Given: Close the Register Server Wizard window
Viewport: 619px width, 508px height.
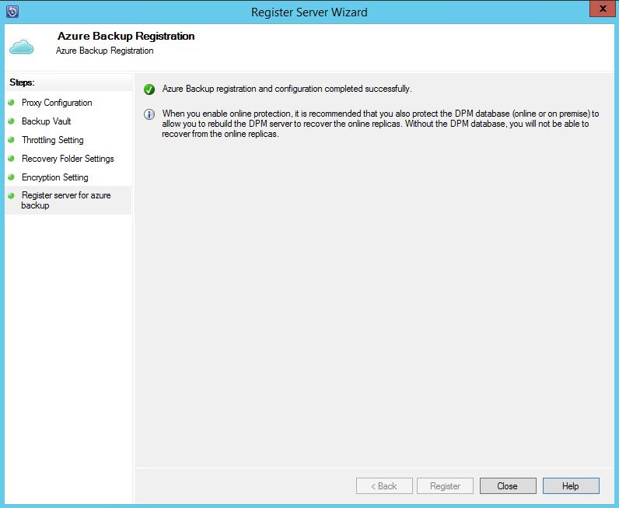Looking at the screenshot, I should coord(603,9).
